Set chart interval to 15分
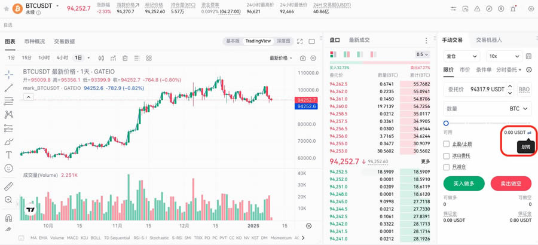Image resolution: width=538 pixels, height=245 pixels. coord(27,57)
